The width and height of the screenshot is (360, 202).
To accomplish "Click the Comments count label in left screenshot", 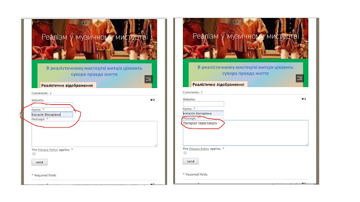I will tap(41, 93).
